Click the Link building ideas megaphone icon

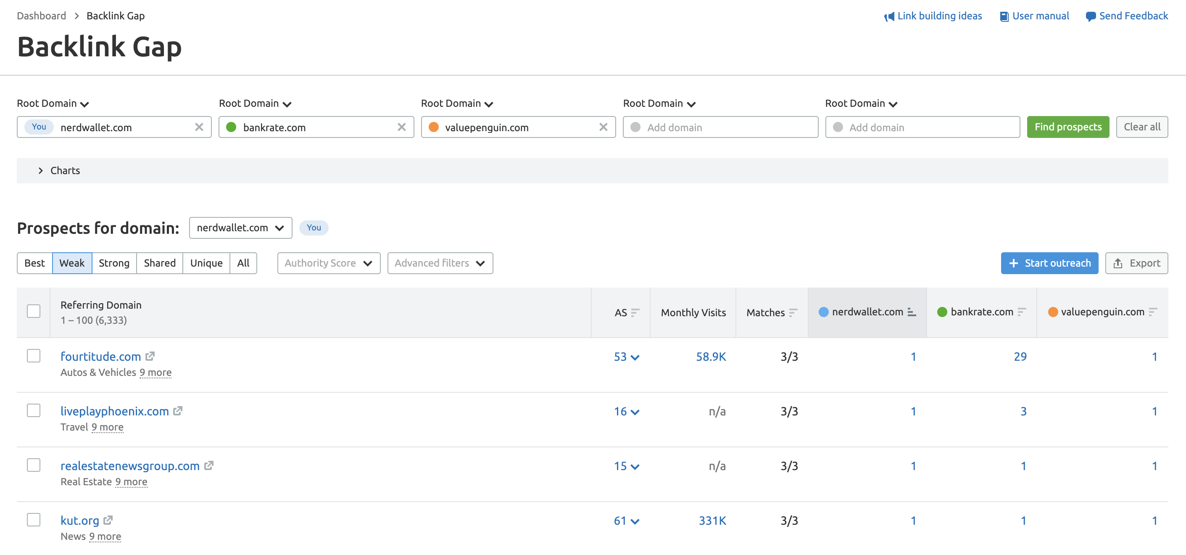click(x=888, y=16)
